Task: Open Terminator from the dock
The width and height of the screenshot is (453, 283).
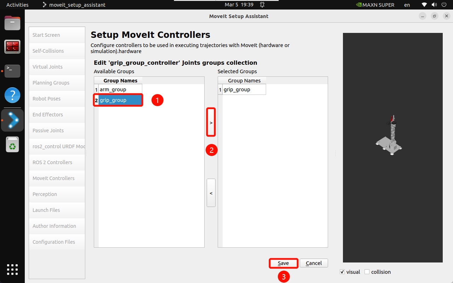Action: pyautogui.click(x=12, y=47)
